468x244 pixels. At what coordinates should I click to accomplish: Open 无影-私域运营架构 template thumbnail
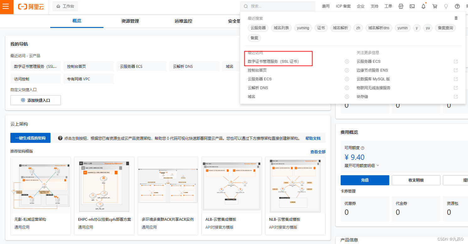pos(40,186)
